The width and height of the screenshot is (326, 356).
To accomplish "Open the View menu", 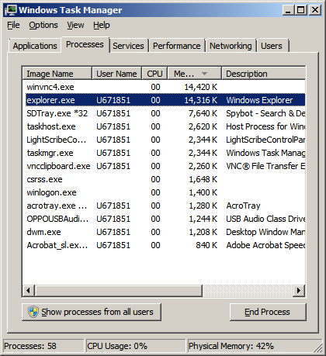I will (x=75, y=25).
